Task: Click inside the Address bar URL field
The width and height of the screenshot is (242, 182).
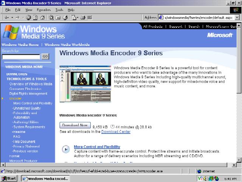Action: click(x=198, y=18)
